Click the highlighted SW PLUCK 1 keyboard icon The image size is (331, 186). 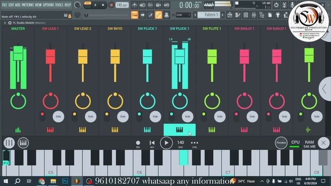[179, 130]
